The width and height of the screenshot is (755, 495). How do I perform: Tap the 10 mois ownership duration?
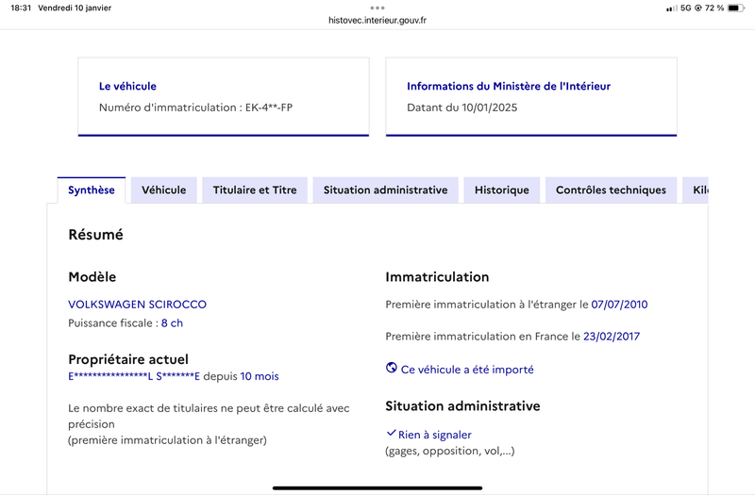point(260,376)
